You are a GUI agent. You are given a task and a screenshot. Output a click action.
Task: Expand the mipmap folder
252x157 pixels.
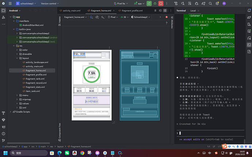point(17,99)
